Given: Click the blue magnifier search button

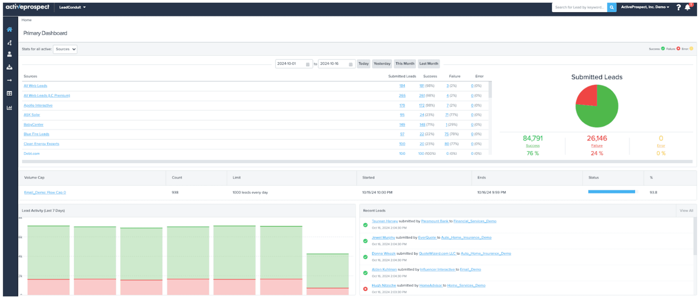Looking at the screenshot, I should click(x=612, y=7).
